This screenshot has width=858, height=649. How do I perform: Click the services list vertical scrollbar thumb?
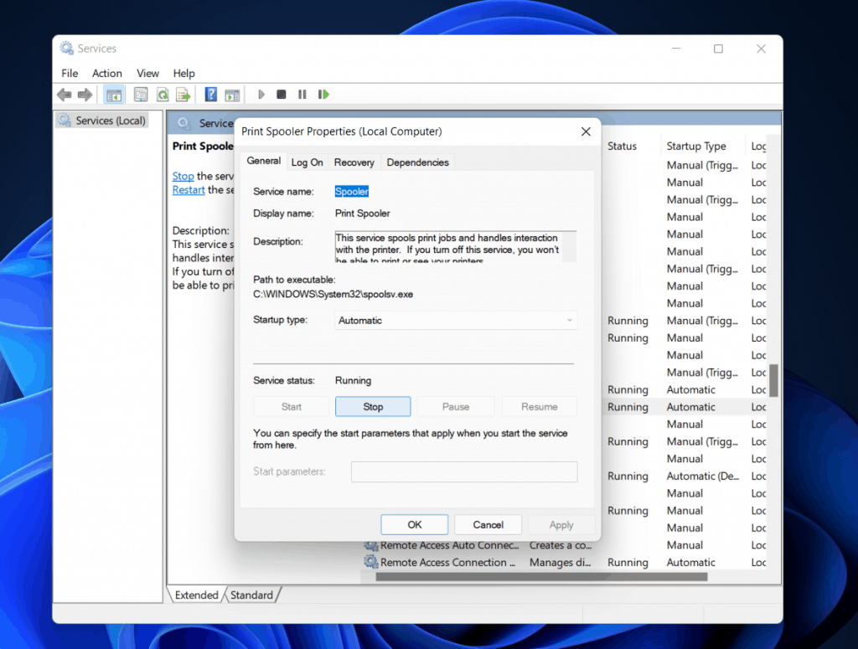click(773, 380)
